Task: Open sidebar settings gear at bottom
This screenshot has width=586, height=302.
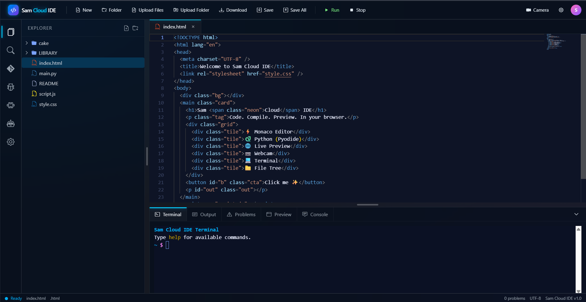Action: (11, 142)
